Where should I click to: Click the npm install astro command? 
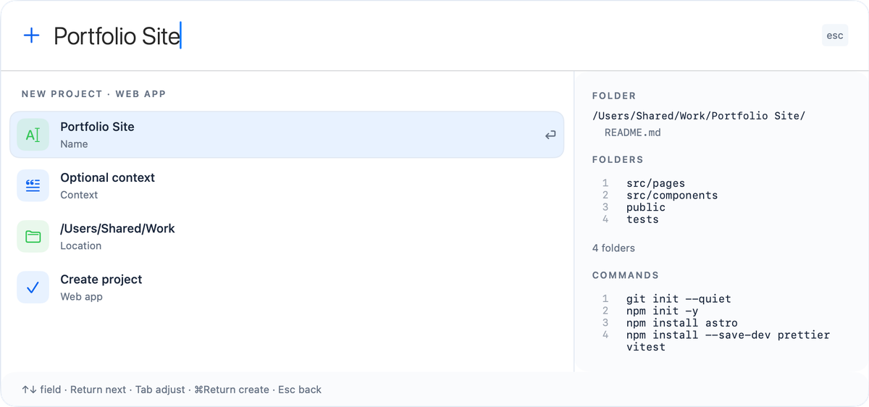click(672, 323)
